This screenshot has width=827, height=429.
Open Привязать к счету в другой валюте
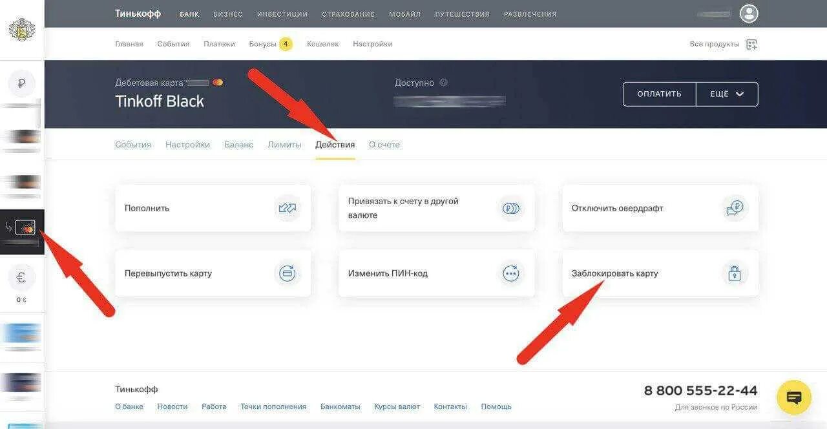coord(436,208)
